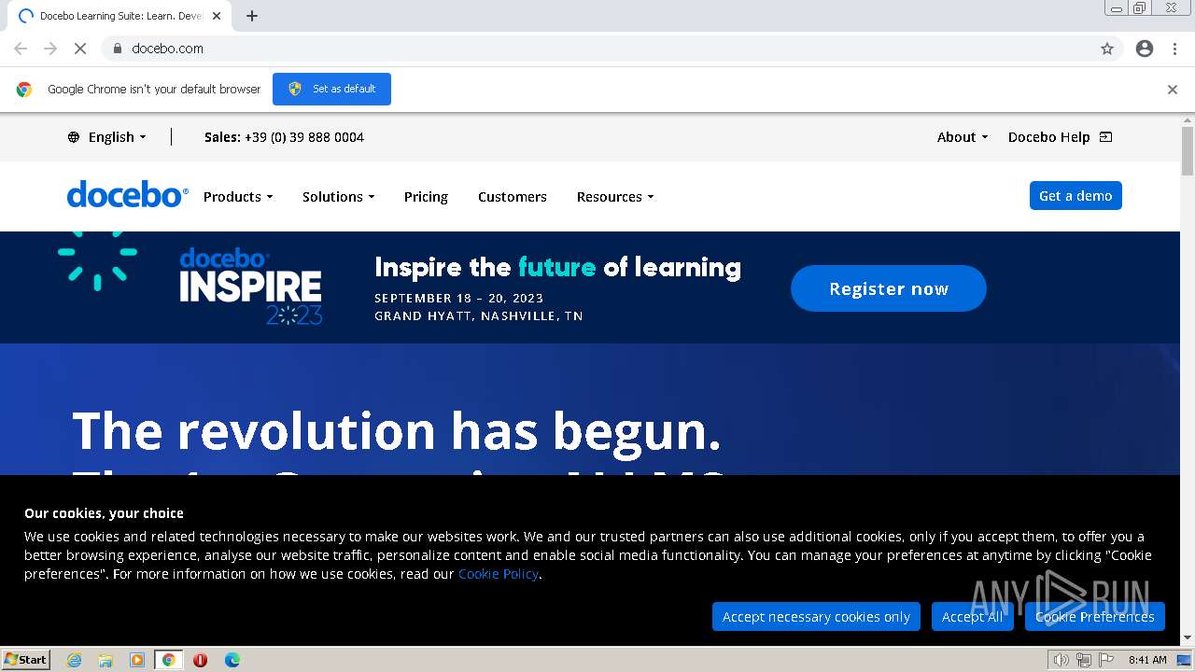Click show desktop icon in tray
Screen dimensions: 1195x672
[1185, 660]
